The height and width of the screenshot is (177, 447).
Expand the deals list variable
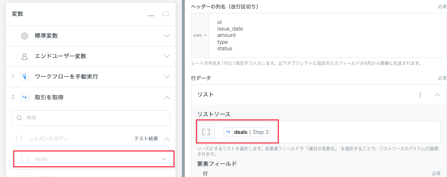click(x=164, y=159)
